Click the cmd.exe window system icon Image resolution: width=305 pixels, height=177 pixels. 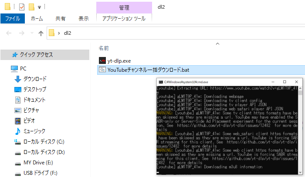161,82
